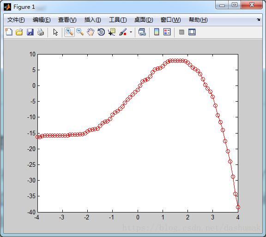Open the 文件(F) menu

[x=16, y=20]
